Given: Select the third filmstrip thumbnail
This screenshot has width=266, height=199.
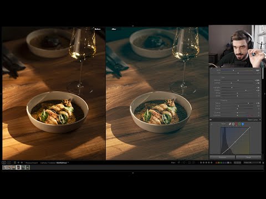Looking at the screenshot, I should (13, 167).
